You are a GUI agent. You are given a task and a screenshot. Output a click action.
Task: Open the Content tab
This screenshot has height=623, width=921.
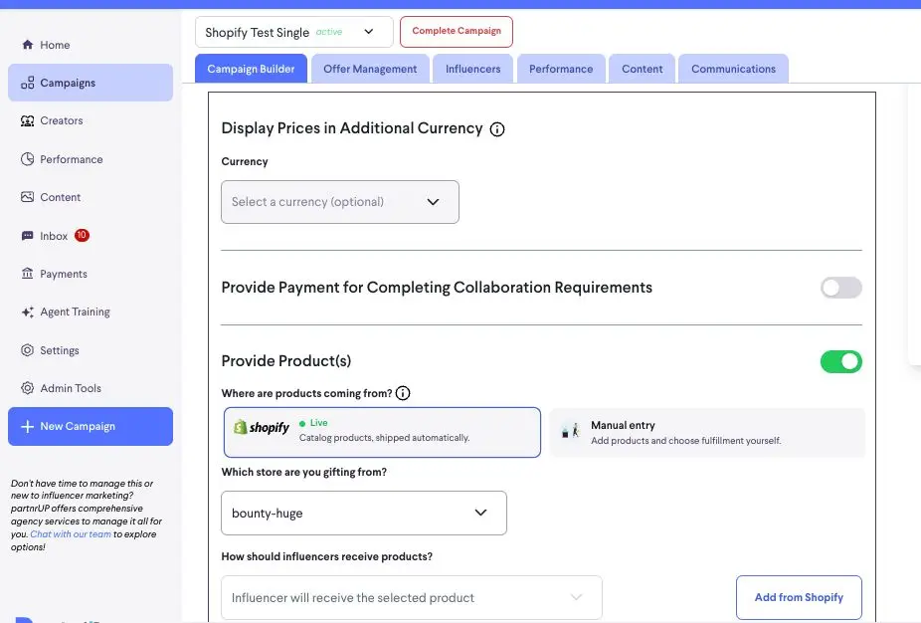click(642, 69)
